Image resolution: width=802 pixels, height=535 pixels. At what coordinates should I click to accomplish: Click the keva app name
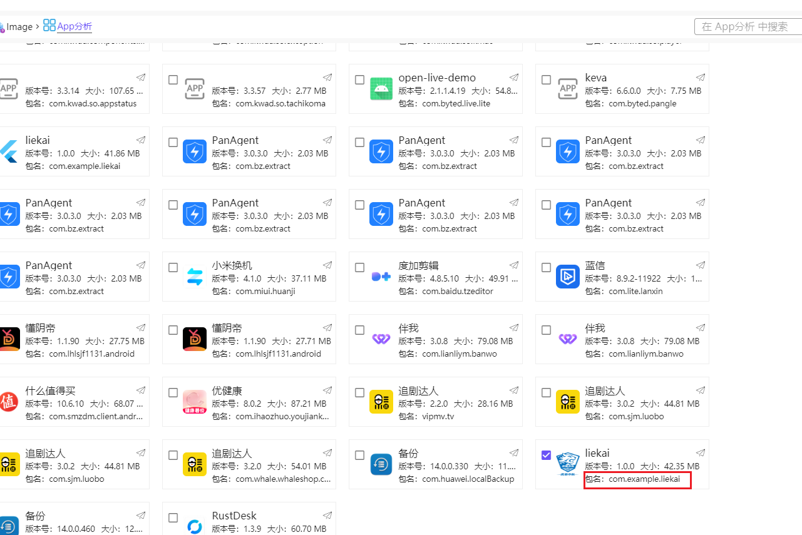pos(596,78)
